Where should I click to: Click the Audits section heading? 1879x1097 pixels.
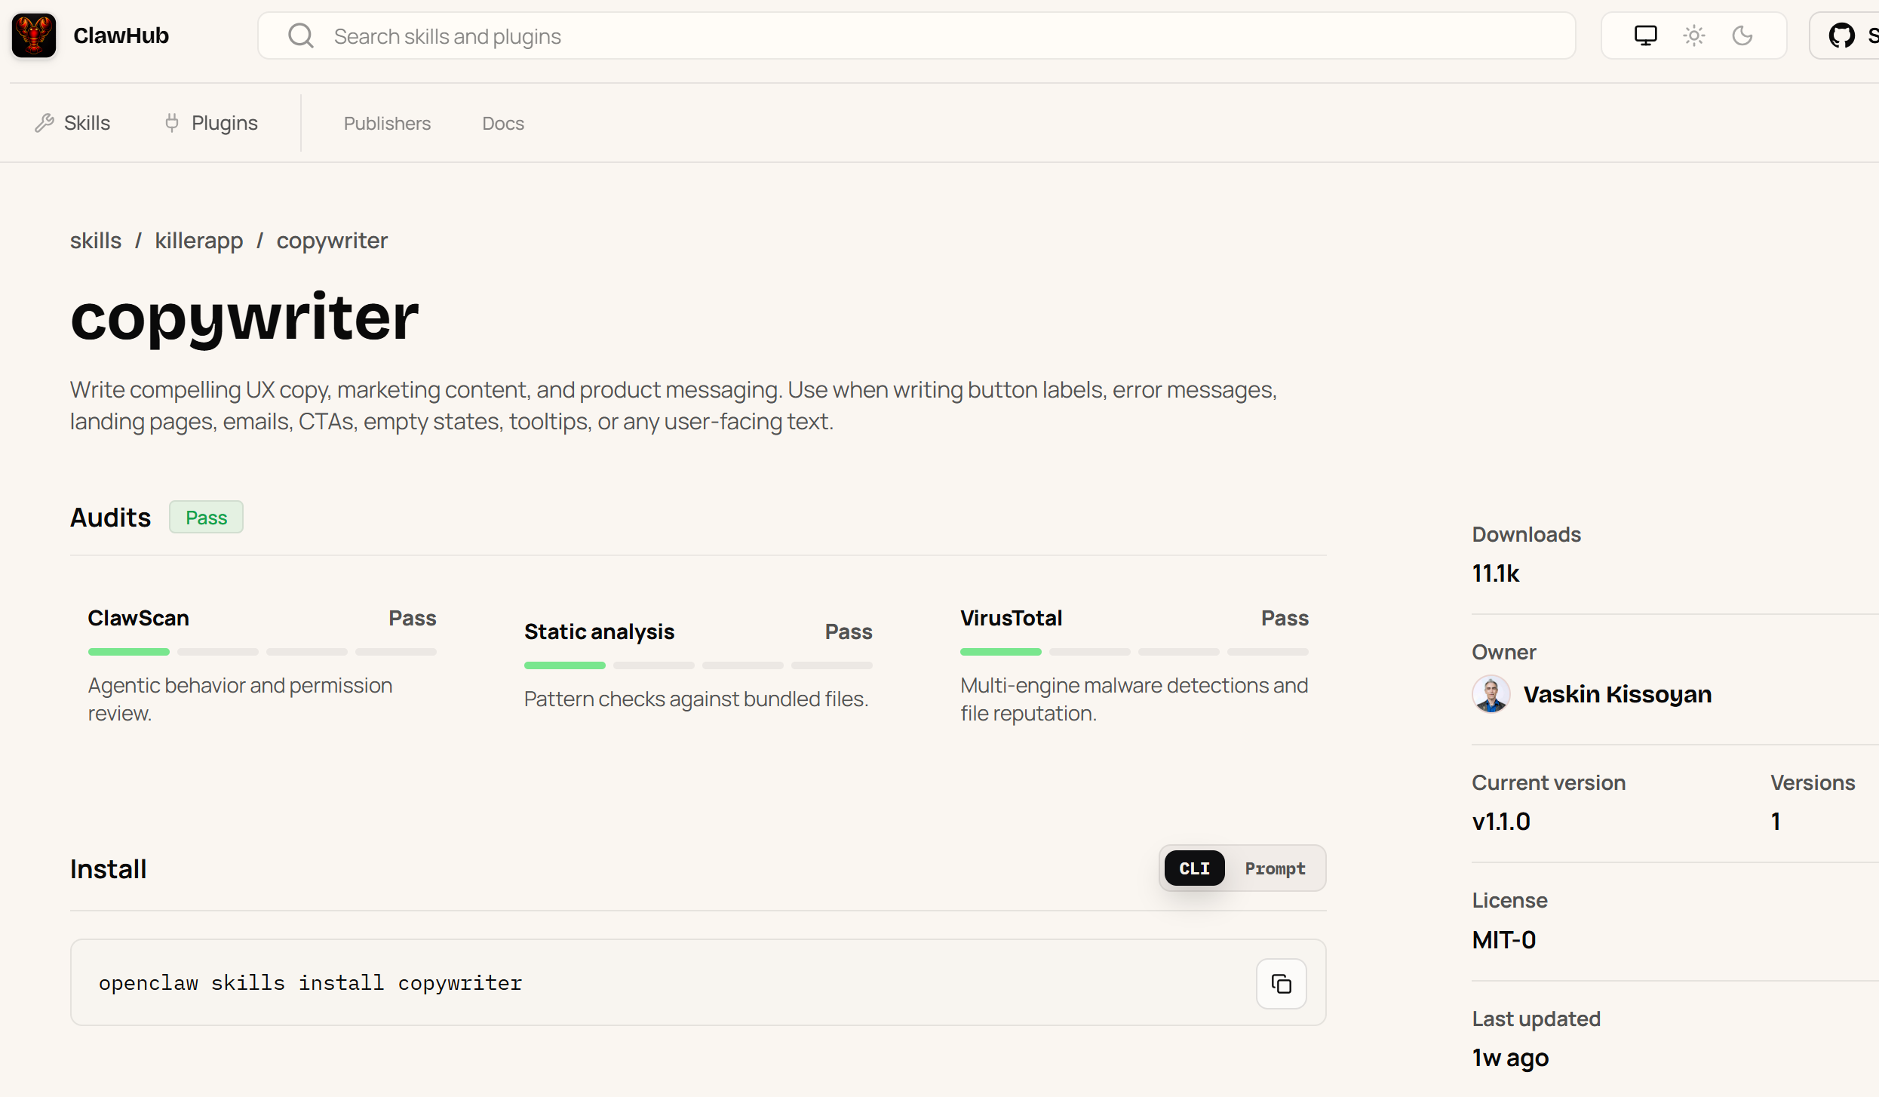coord(110,518)
